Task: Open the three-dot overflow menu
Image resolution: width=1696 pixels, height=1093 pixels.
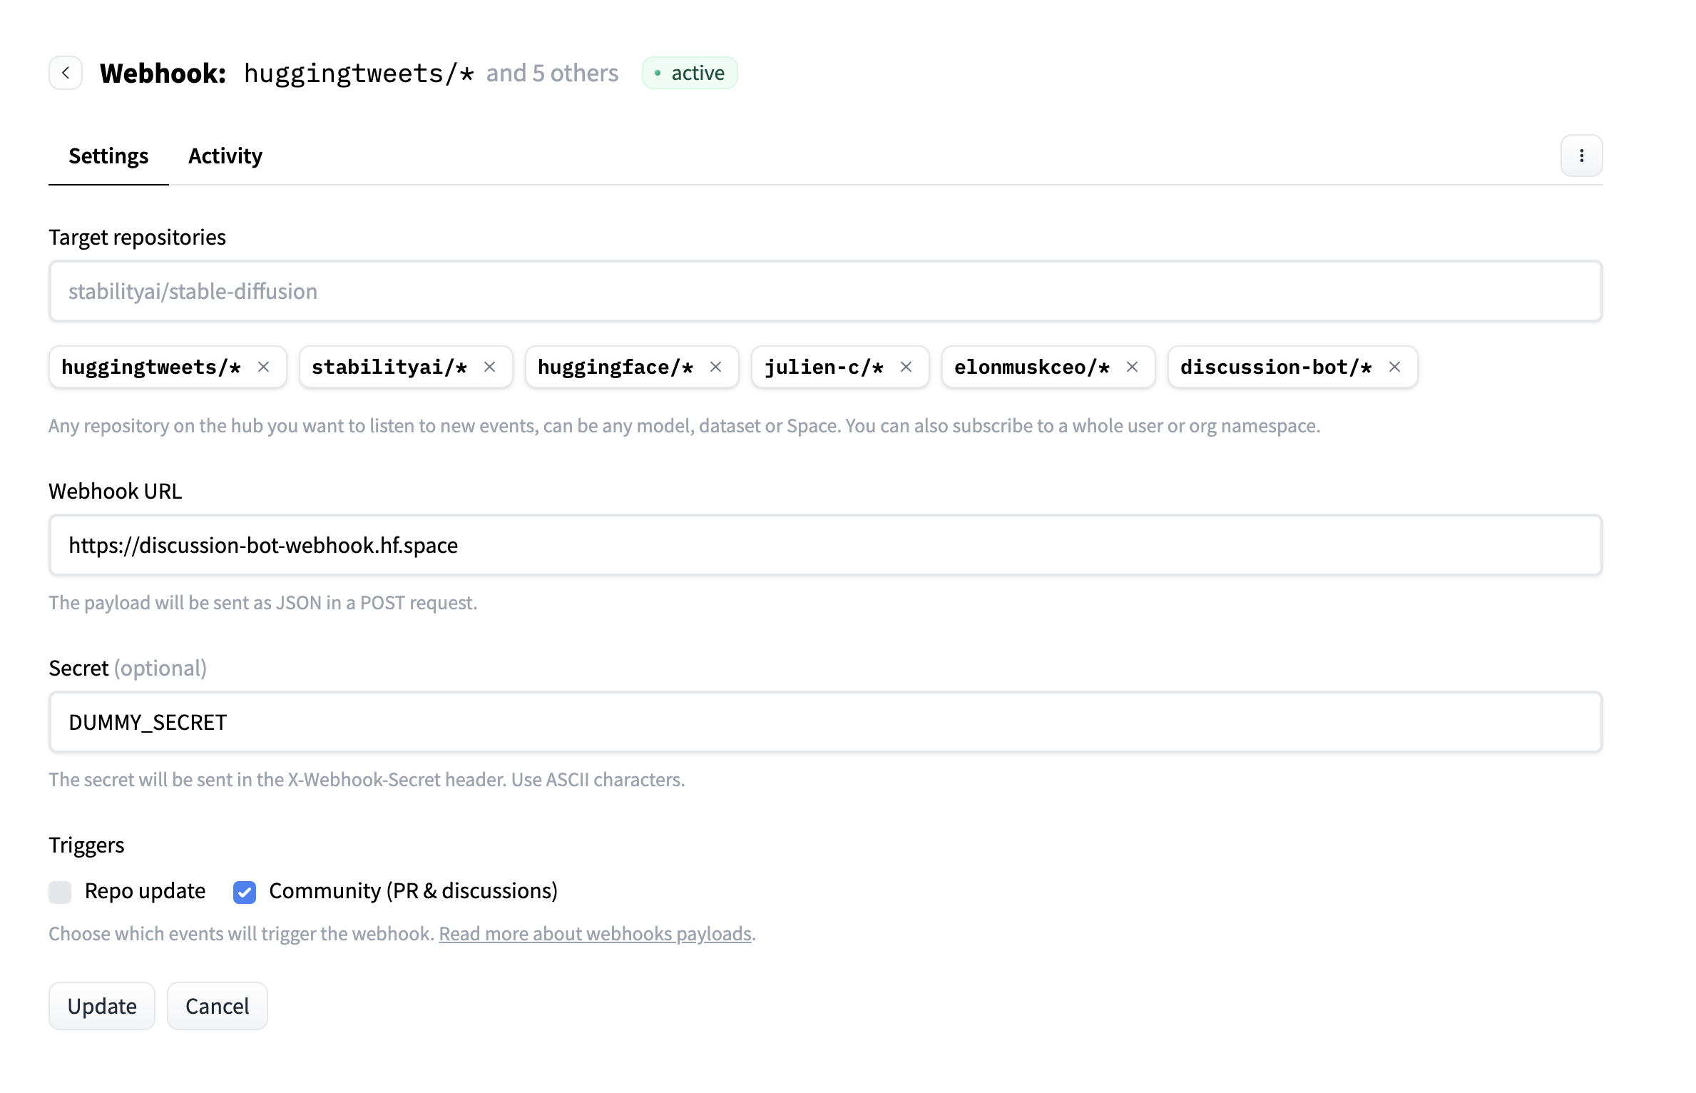Action: click(x=1580, y=156)
